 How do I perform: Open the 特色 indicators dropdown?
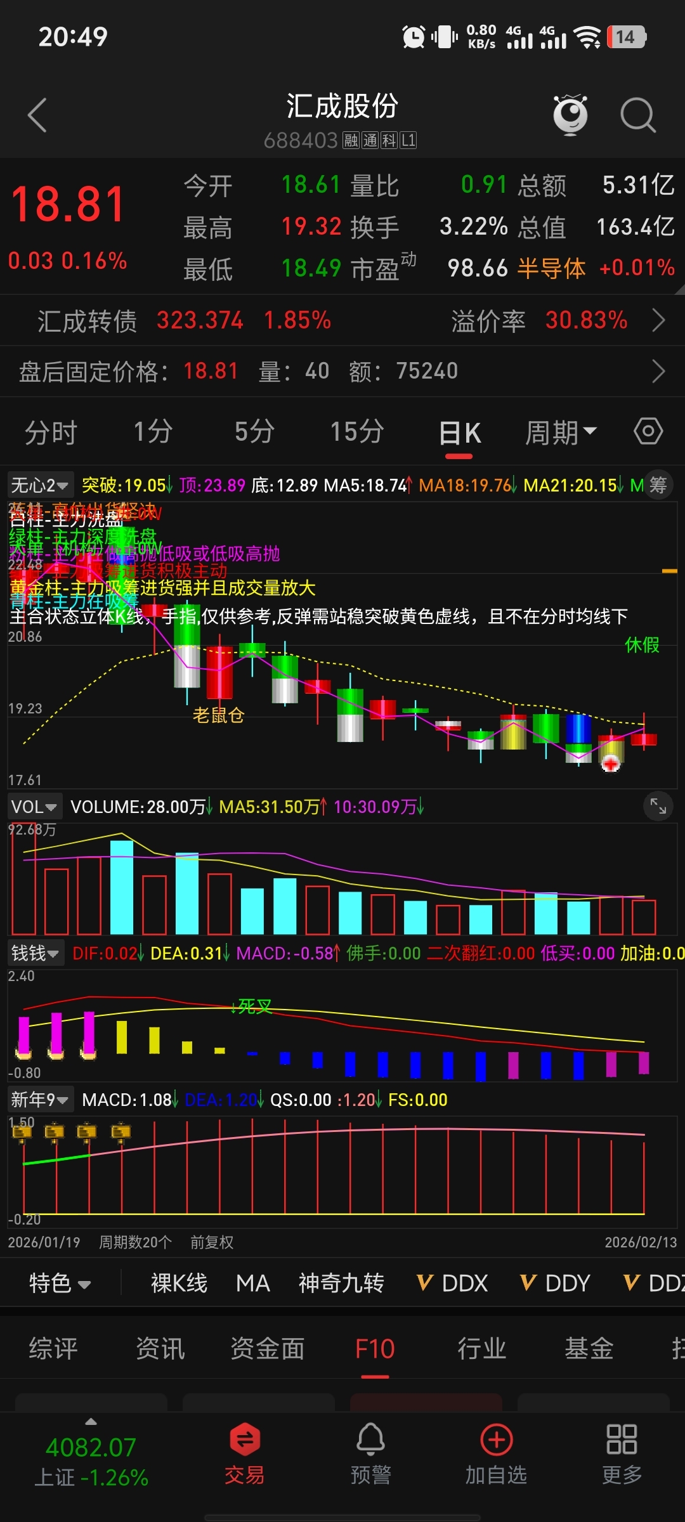pos(60,1283)
